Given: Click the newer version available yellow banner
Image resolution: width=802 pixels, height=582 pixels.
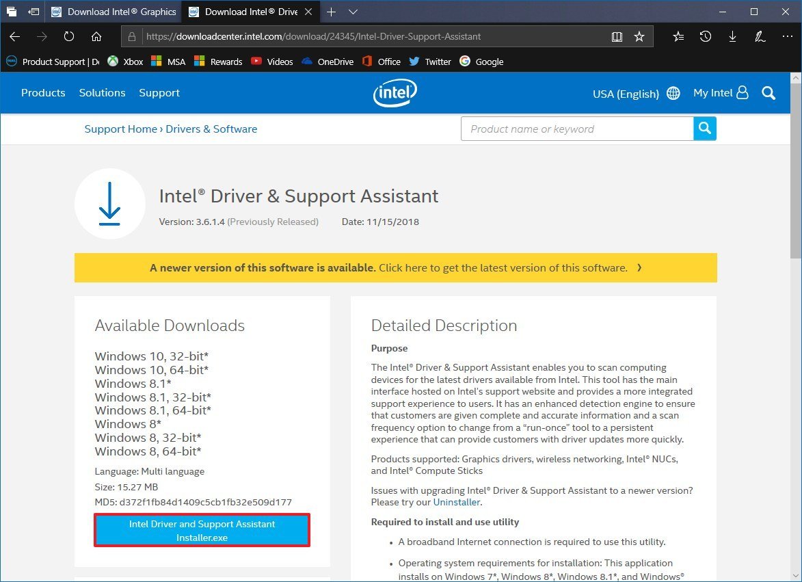Looking at the screenshot, I should (395, 267).
